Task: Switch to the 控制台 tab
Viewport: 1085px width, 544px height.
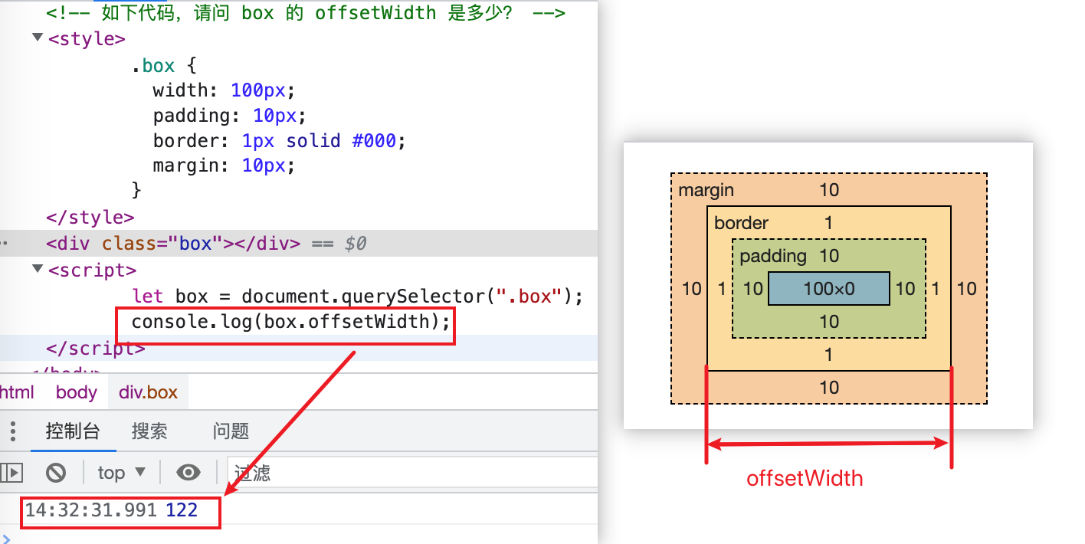Action: (73, 431)
